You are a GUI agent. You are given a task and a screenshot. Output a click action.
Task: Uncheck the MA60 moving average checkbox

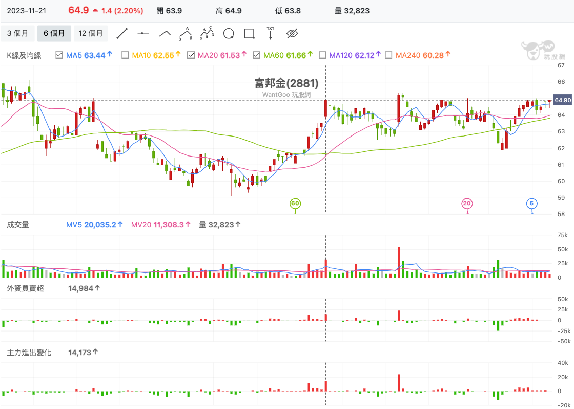pyautogui.click(x=257, y=55)
